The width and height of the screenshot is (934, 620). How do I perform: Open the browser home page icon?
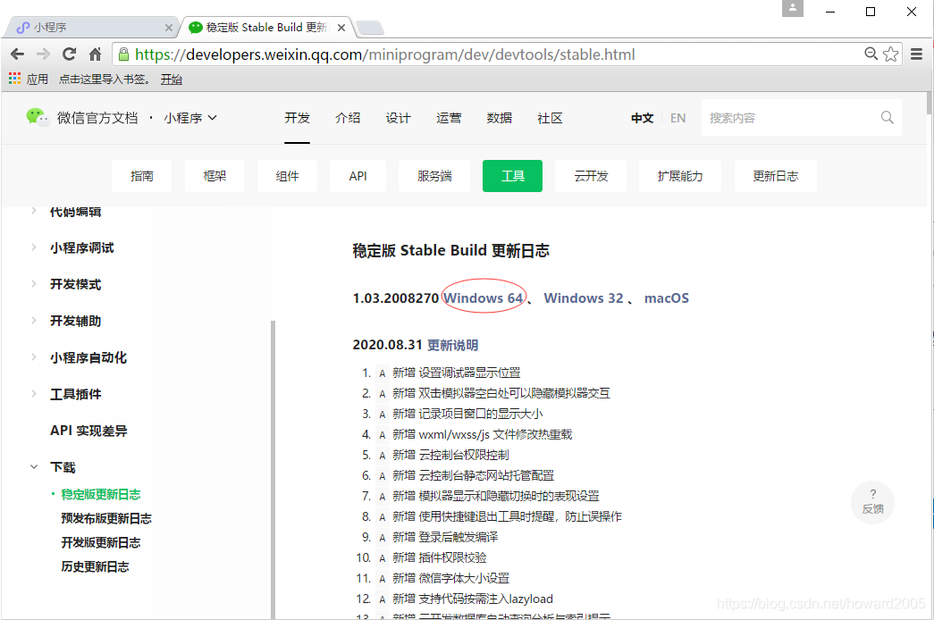click(x=95, y=54)
